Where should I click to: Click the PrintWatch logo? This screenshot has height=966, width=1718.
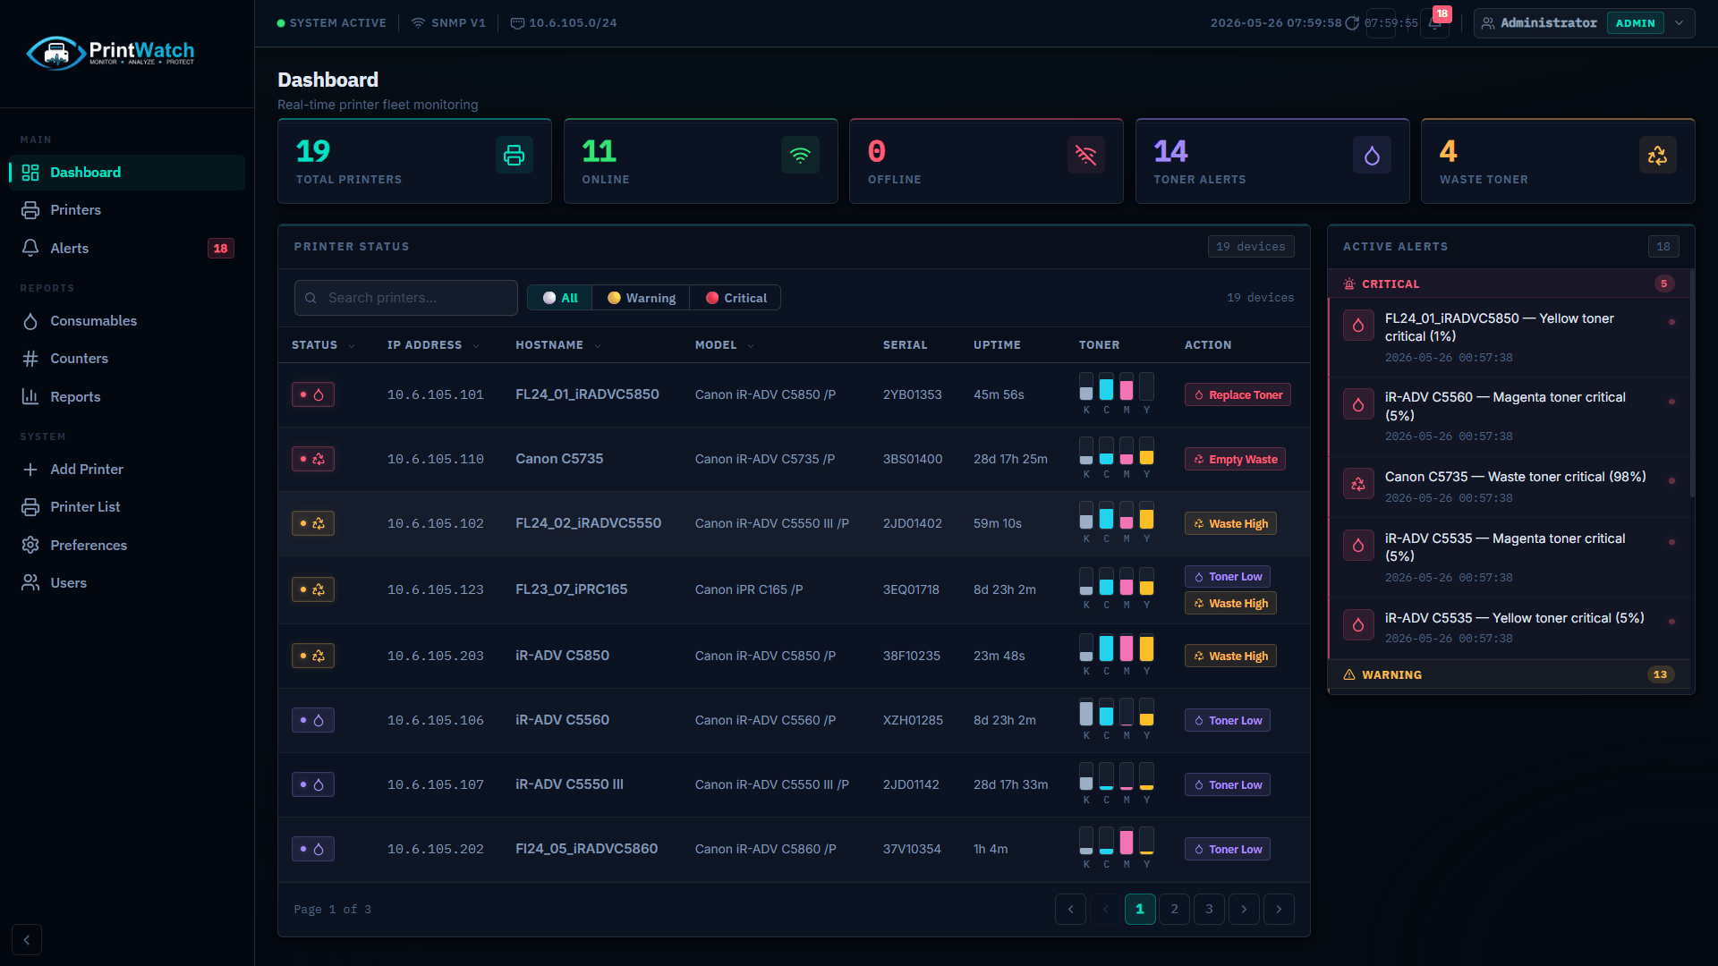pyautogui.click(x=111, y=53)
